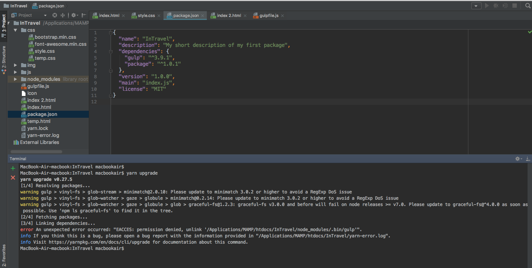Close the gulpfile.js tab
The image size is (532, 268).
[x=283, y=16]
